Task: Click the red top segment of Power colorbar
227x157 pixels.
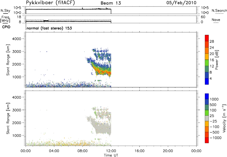Action: pyautogui.click(x=207, y=38)
